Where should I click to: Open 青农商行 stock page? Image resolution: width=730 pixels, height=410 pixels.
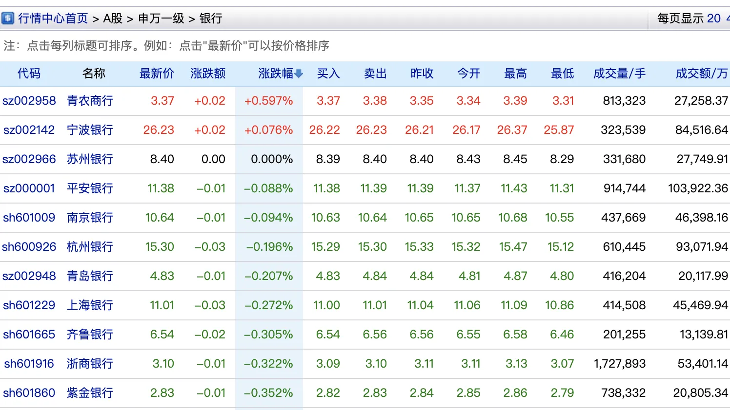click(90, 101)
